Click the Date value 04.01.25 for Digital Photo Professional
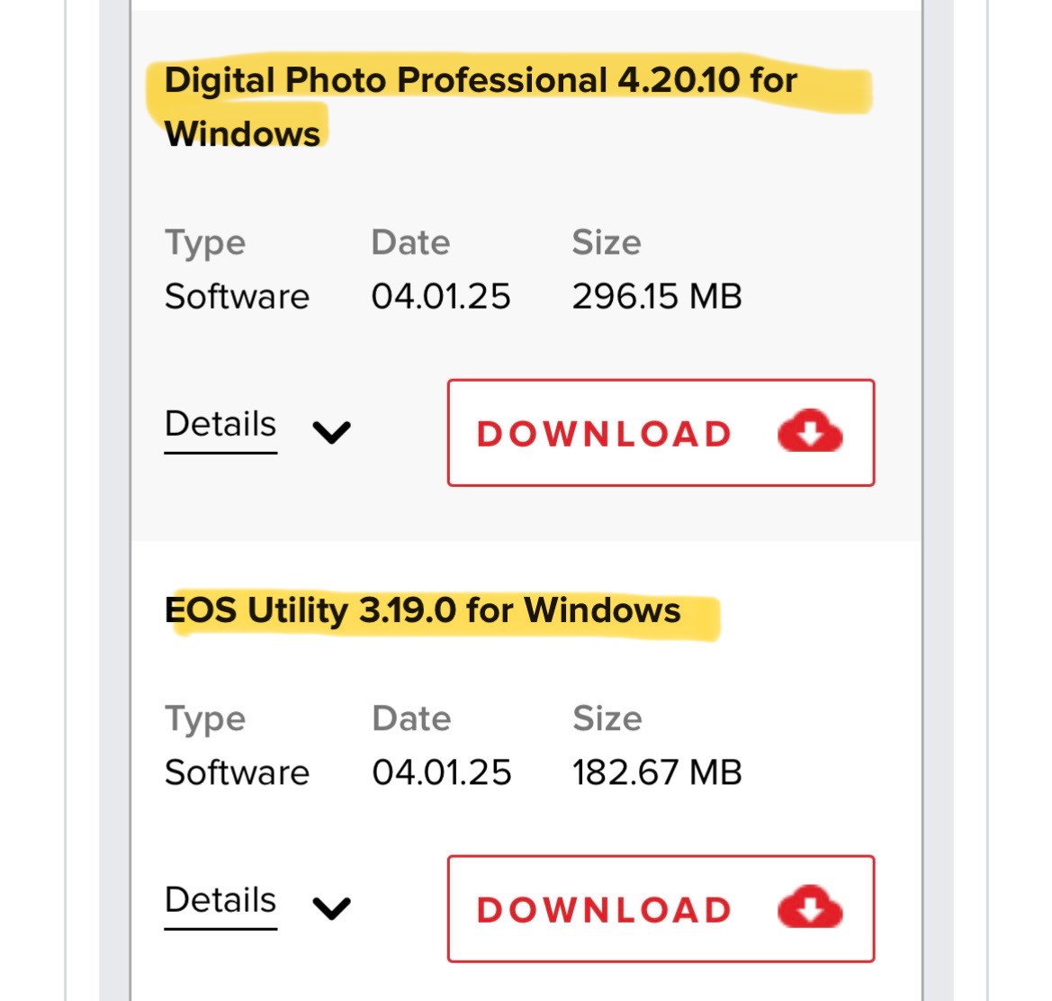The height and width of the screenshot is (1001, 1052). click(x=442, y=296)
